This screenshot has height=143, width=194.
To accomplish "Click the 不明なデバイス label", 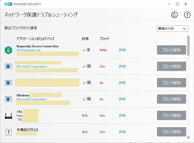I will tap(28, 130).
